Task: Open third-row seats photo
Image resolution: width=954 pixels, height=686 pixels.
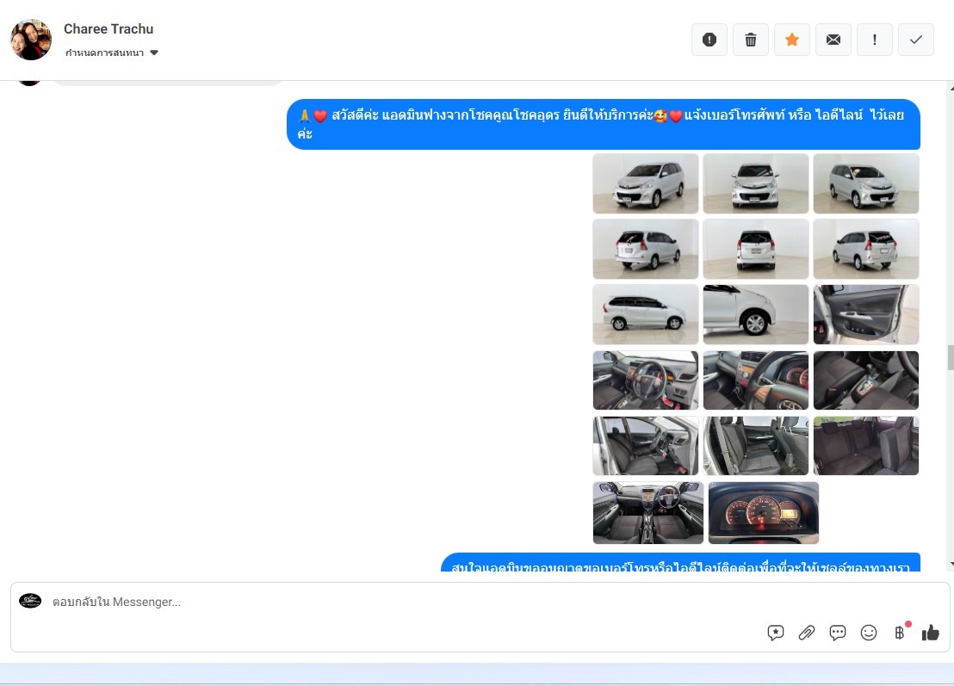Action: [x=866, y=446]
